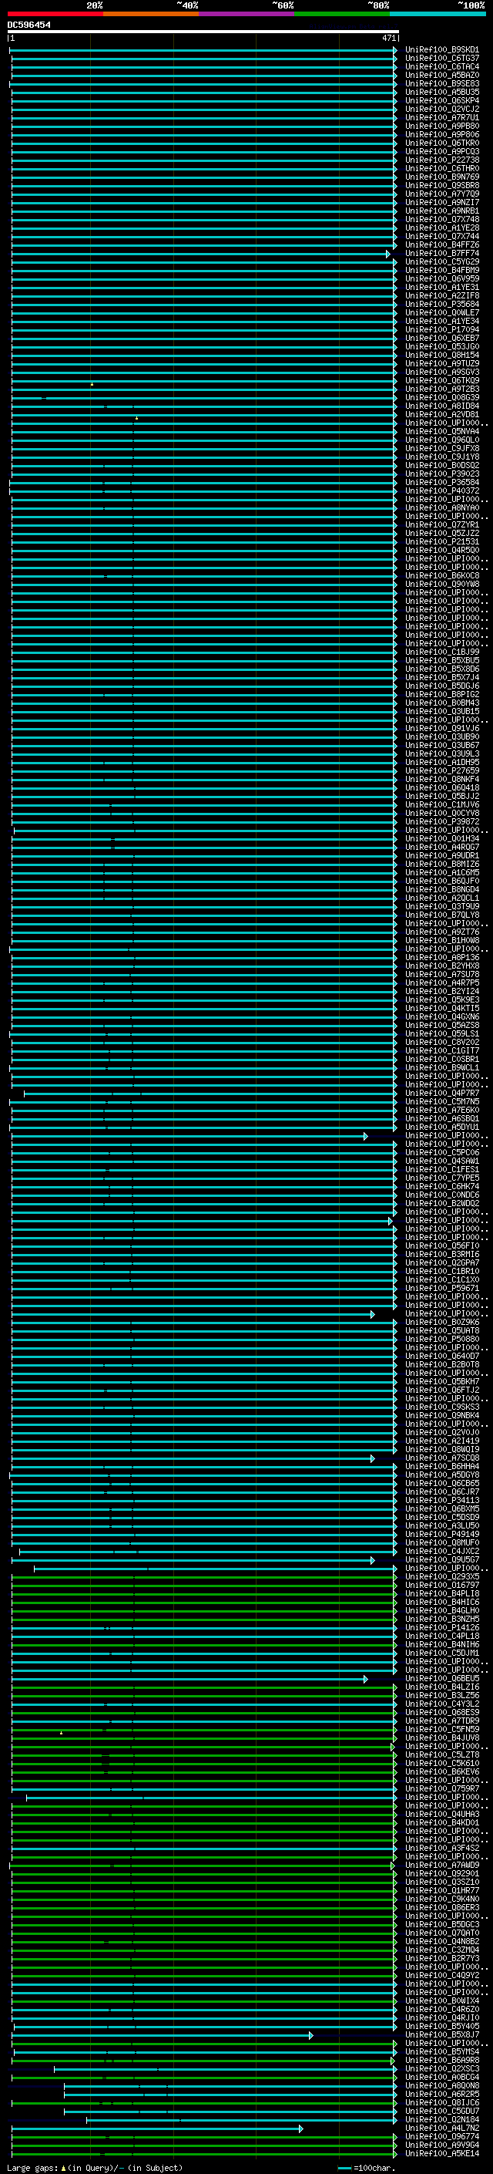493x2174 pixels.
Task: Open hit UniRef100_B9SE83
Action: point(441,83)
